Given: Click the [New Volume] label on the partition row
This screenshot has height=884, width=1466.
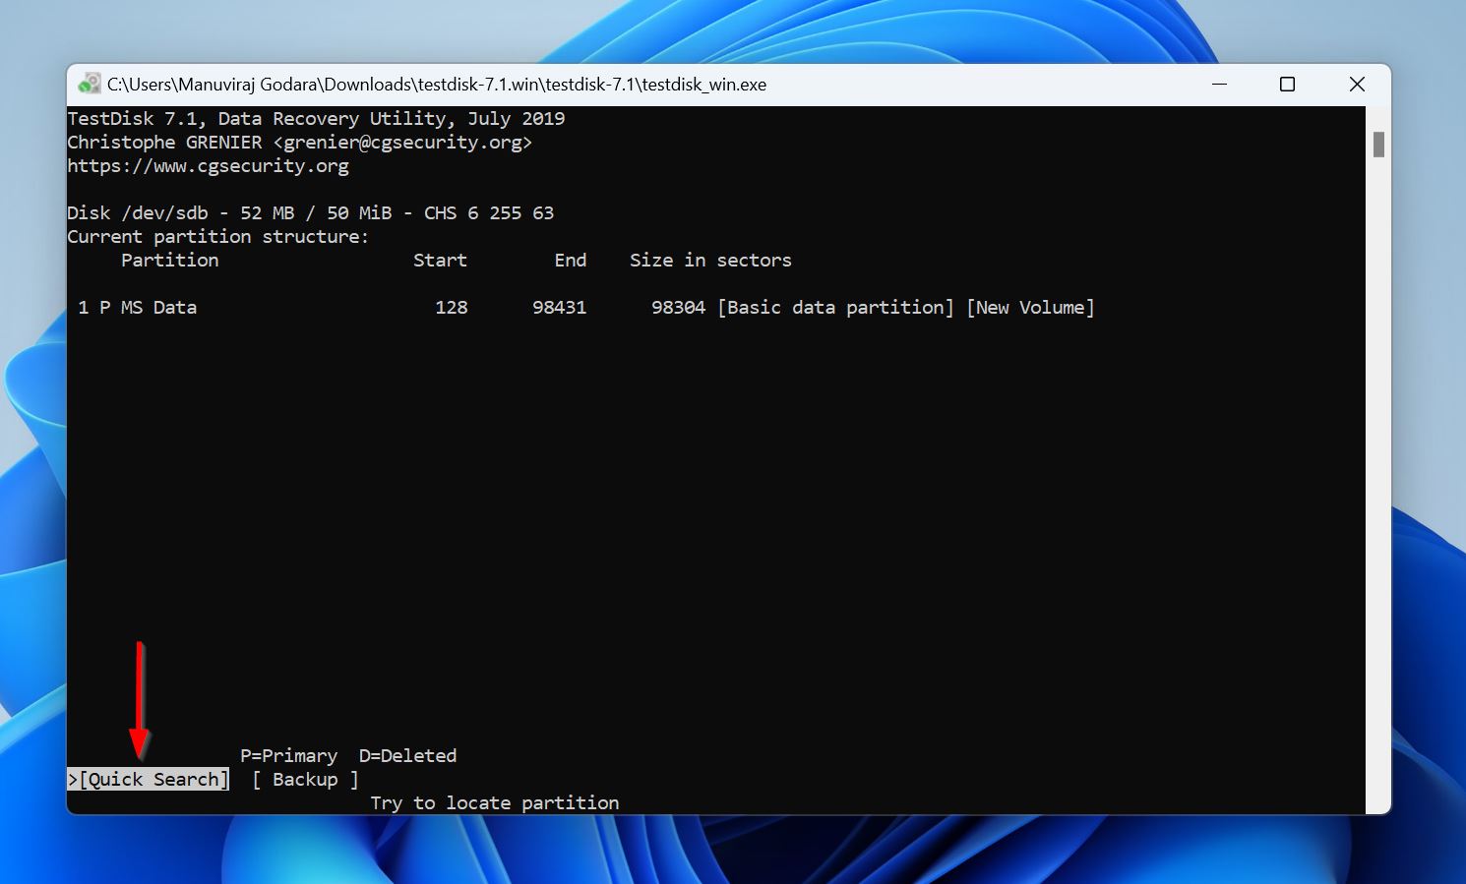Looking at the screenshot, I should tap(1030, 307).
